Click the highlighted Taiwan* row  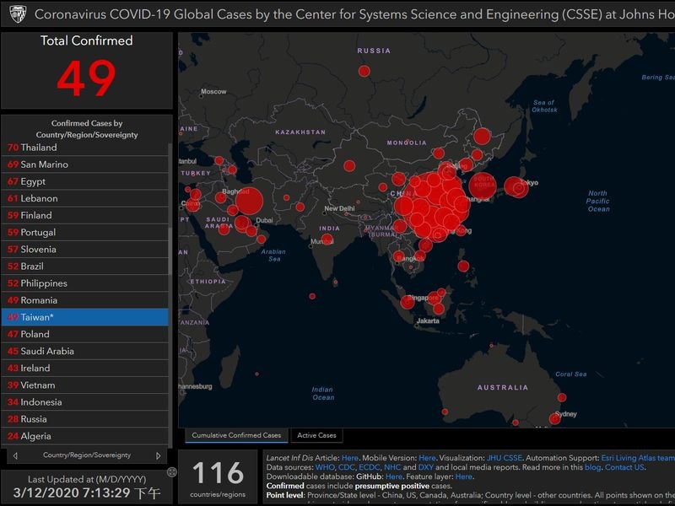tap(85, 317)
